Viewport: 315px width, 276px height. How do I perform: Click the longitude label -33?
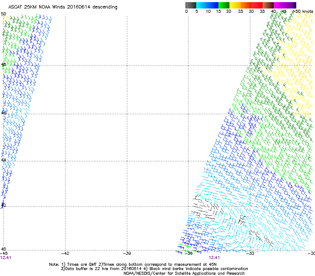250,253
